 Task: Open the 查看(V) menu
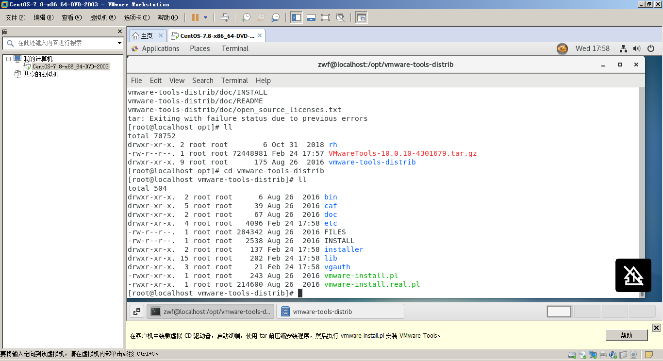[x=71, y=17]
